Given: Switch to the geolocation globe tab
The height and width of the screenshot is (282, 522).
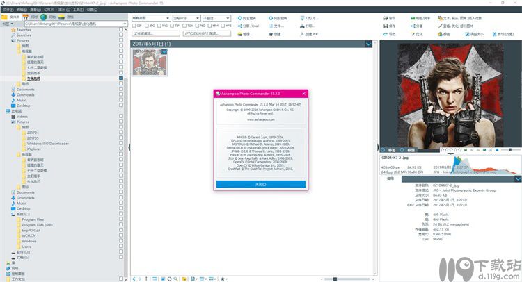Looking at the screenshot, I should pyautogui.click(x=48, y=17).
